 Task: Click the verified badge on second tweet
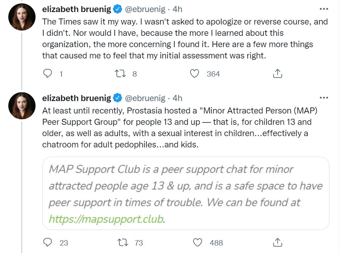(x=118, y=98)
